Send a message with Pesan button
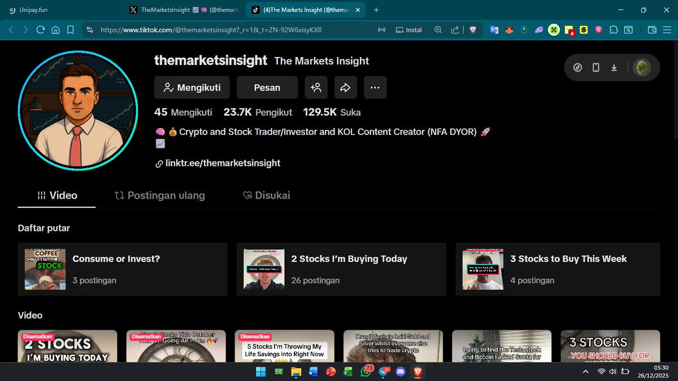The width and height of the screenshot is (678, 381). (x=267, y=87)
